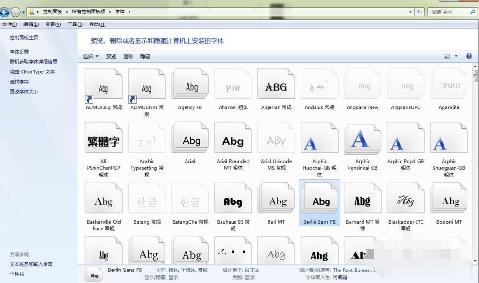This screenshot has width=479, height=283.
Task: Select the Baskerville Old Face font icon
Action: 104,198
